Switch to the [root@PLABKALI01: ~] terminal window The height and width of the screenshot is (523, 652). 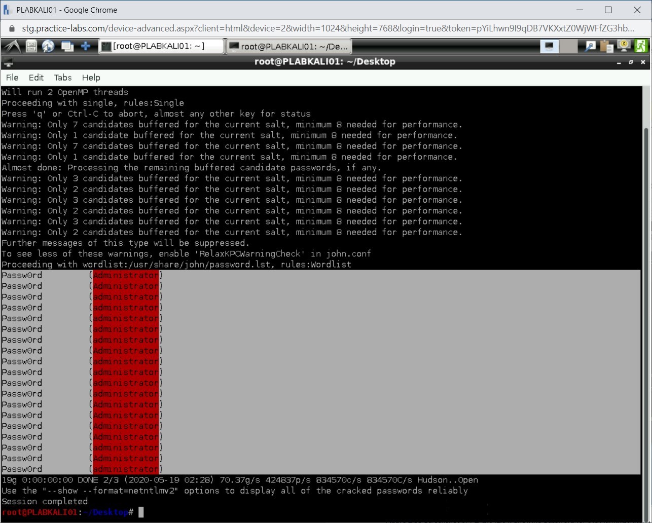click(160, 46)
